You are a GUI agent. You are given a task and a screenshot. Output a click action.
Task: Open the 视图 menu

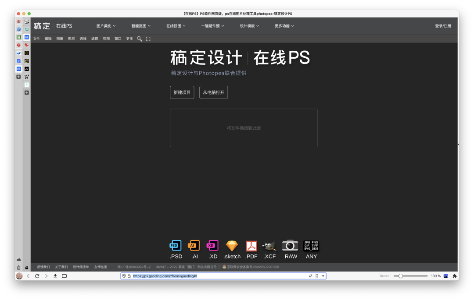click(x=106, y=39)
